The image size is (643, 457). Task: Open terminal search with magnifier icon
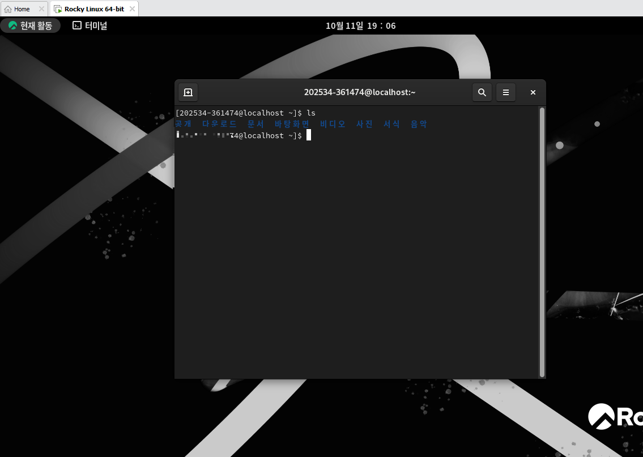pos(482,92)
